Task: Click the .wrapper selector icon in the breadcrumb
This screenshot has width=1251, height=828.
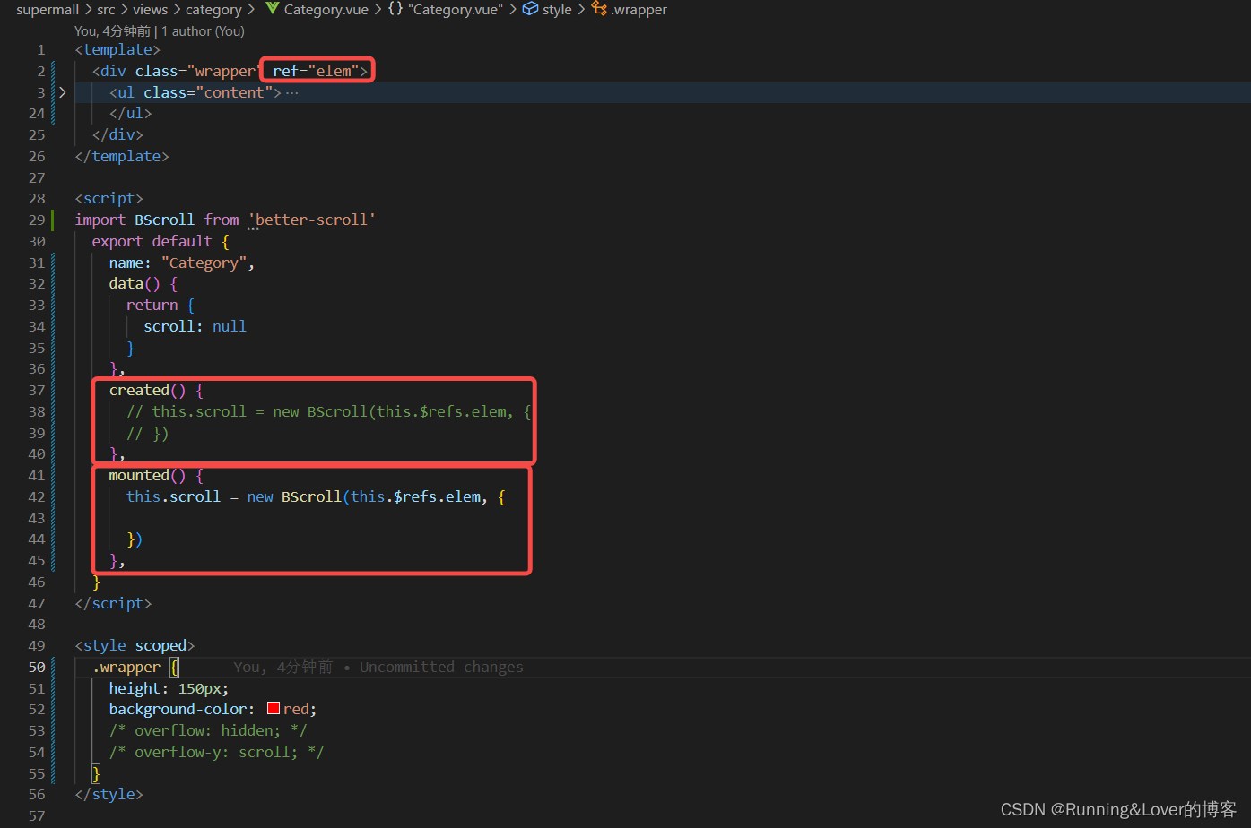Action: [599, 9]
